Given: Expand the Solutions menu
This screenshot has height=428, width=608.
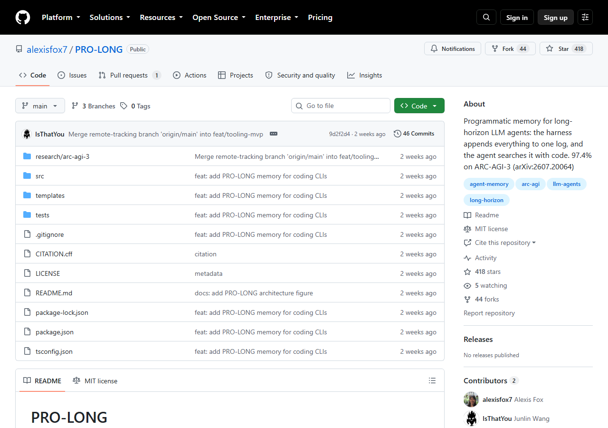Looking at the screenshot, I should tap(110, 18).
